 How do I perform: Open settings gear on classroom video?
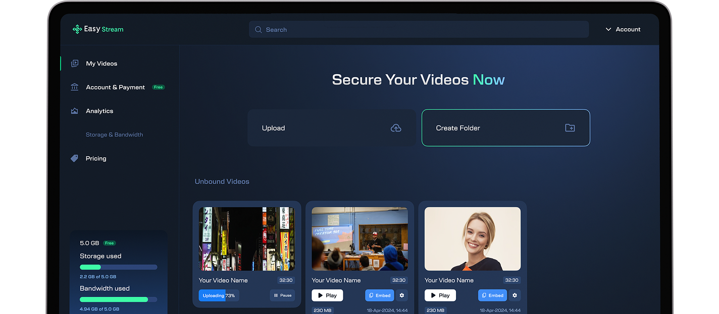click(402, 295)
